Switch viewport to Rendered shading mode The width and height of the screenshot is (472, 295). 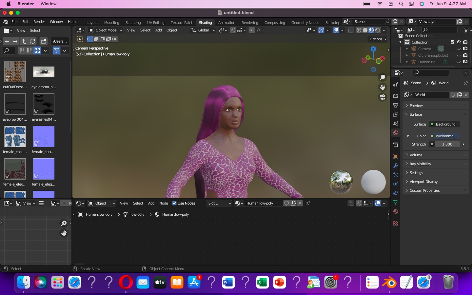[378, 30]
